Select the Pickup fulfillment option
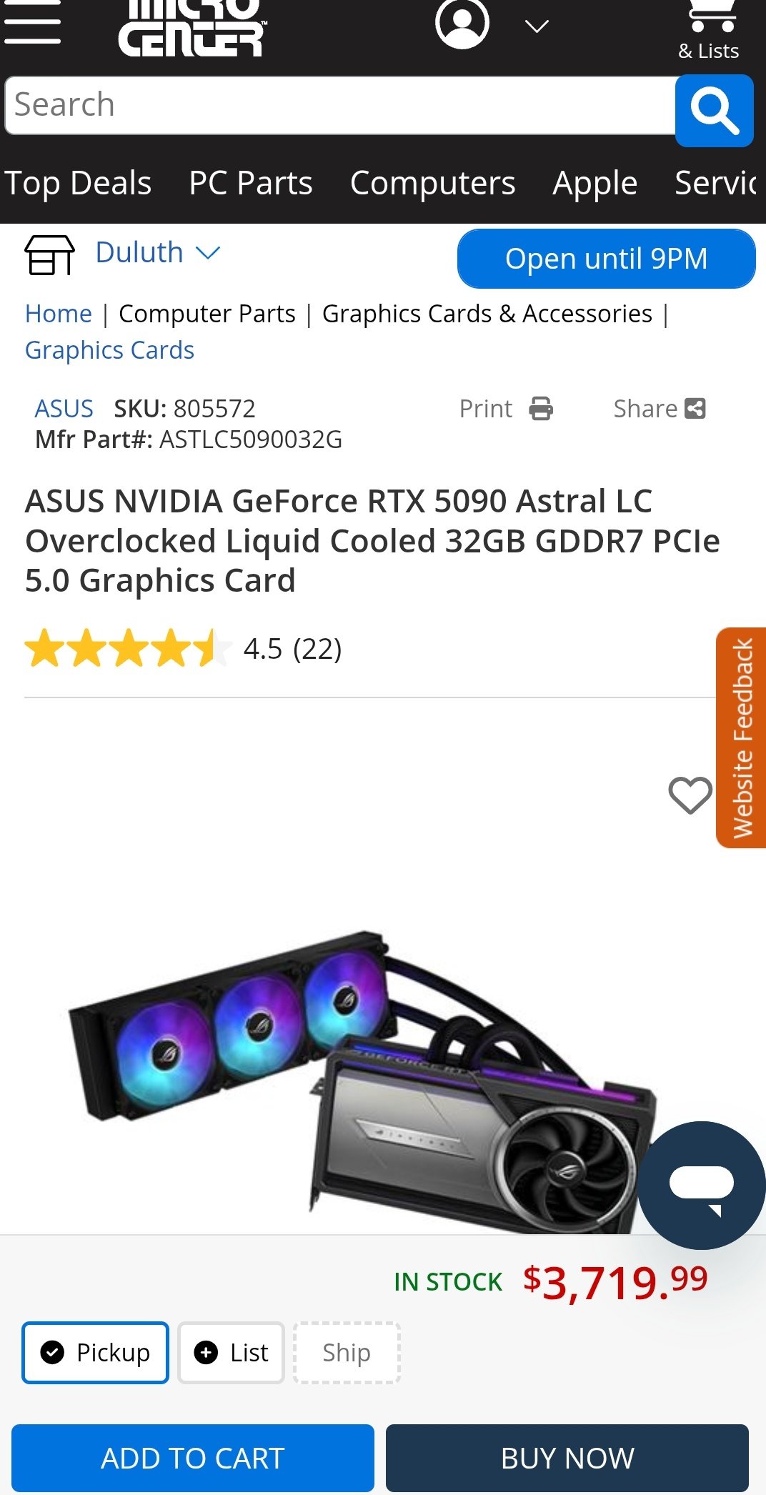This screenshot has height=1495, width=766. [95, 1353]
